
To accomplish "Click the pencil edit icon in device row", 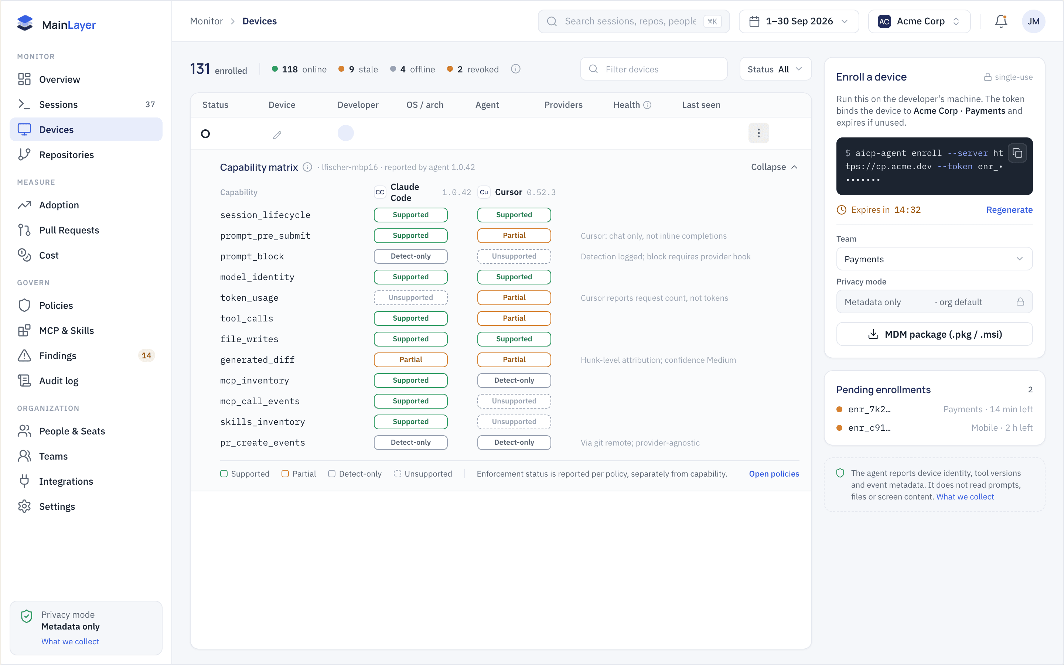I will [277, 135].
